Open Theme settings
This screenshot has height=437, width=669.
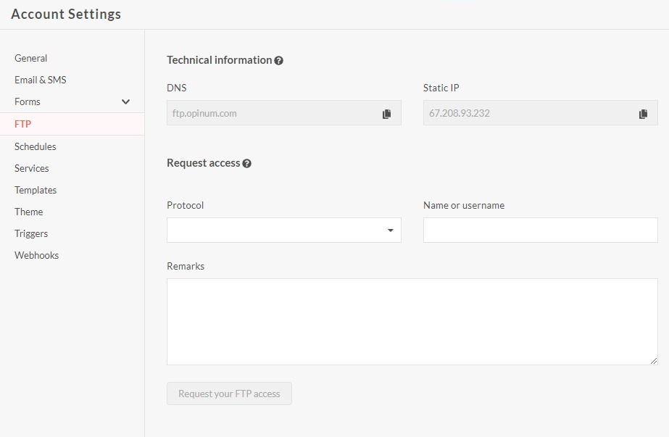pyautogui.click(x=29, y=212)
